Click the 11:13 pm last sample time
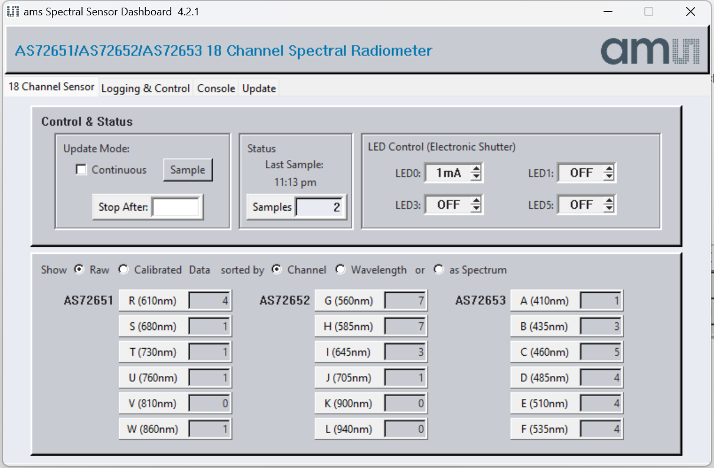Image resolution: width=714 pixels, height=468 pixels. [295, 182]
